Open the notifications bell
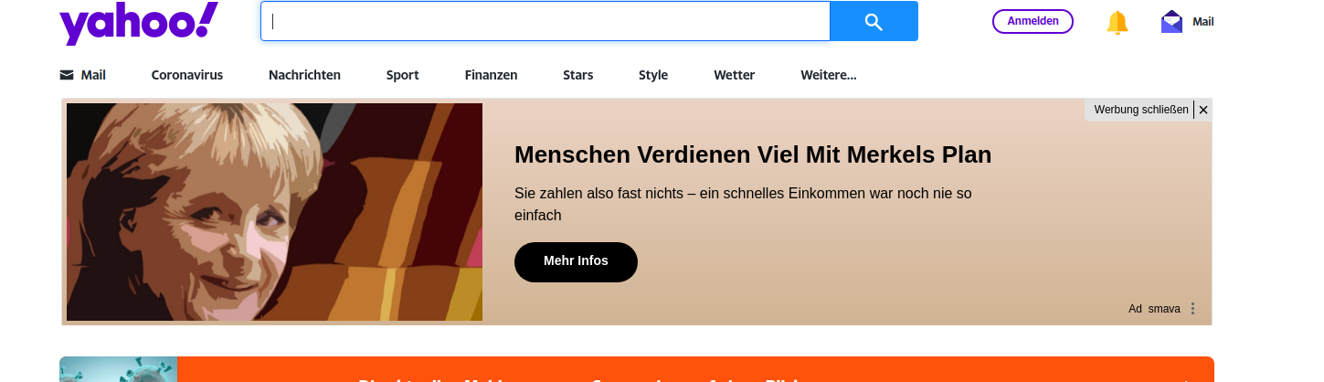The height and width of the screenshot is (382, 1324). tap(1117, 22)
